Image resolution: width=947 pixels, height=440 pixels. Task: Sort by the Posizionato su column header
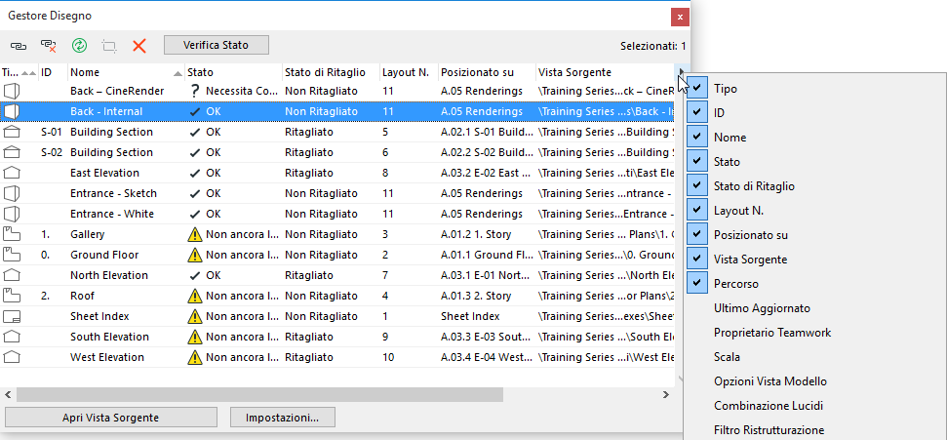coord(487,72)
